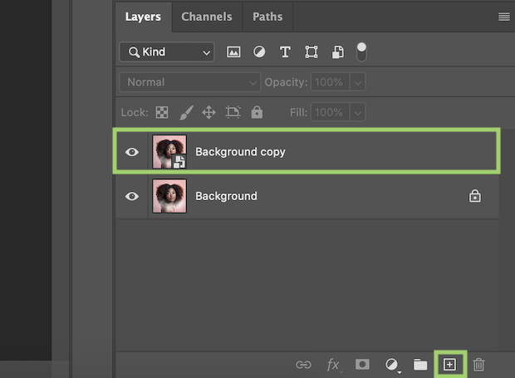Add a layer style with fx

[x=333, y=365]
